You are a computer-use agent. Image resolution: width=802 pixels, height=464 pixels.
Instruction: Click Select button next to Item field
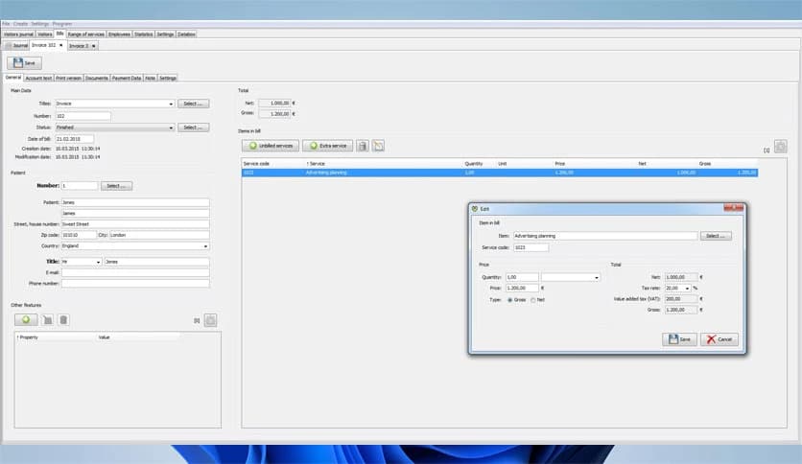click(716, 235)
